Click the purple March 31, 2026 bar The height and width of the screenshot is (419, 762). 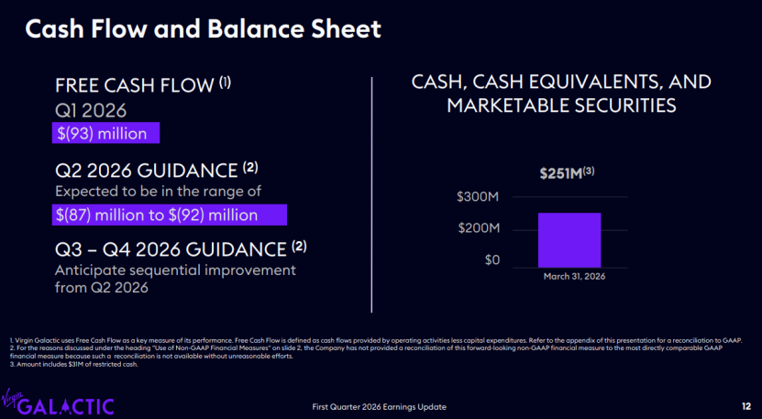pos(569,240)
